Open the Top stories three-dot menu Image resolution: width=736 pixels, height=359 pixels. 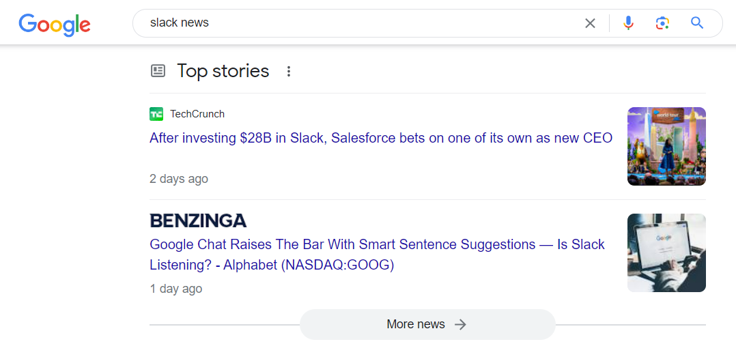tap(289, 71)
